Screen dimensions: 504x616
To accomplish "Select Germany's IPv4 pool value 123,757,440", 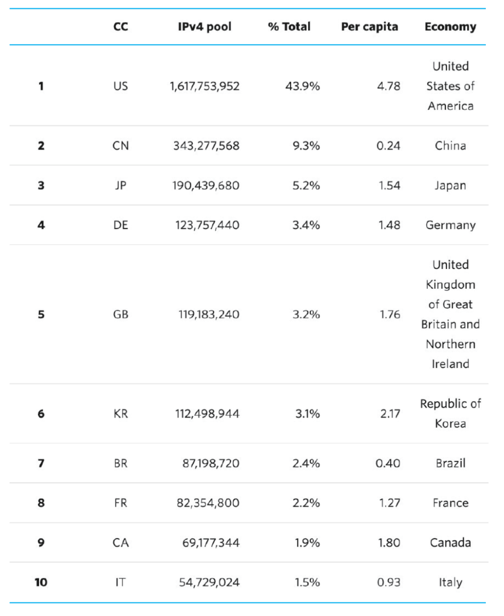I will pyautogui.click(x=207, y=225).
